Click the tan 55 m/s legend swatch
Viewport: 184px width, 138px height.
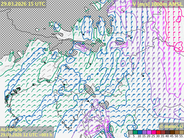click(x=181, y=132)
